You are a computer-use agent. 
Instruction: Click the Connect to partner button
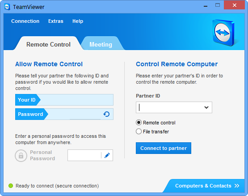click(164, 148)
